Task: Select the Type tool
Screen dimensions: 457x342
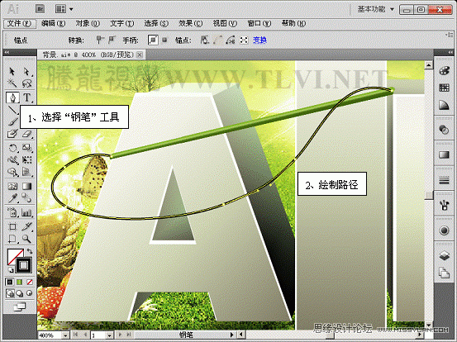Action: (26, 97)
